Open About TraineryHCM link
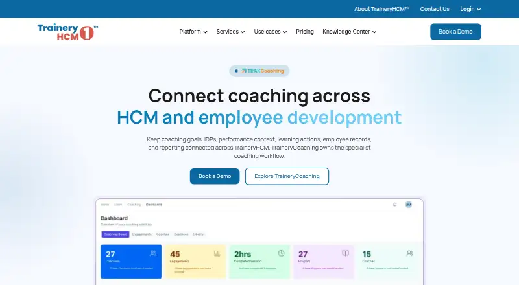 (381, 9)
